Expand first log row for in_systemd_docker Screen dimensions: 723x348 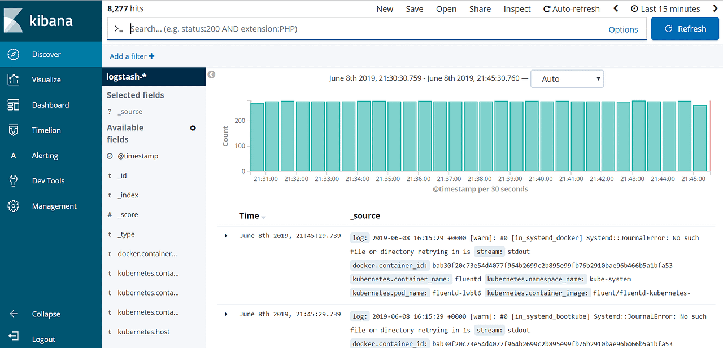point(226,236)
